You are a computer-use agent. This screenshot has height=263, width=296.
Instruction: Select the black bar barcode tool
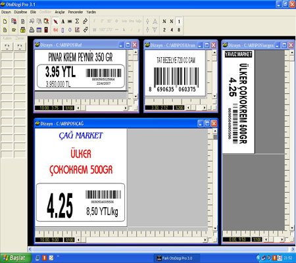(70, 21)
